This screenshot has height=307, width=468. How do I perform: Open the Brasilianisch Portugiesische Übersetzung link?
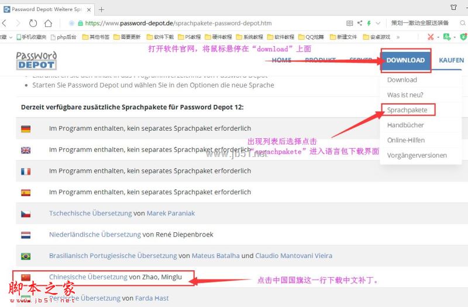click(113, 256)
